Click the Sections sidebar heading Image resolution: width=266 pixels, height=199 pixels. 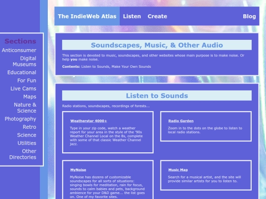(20, 41)
